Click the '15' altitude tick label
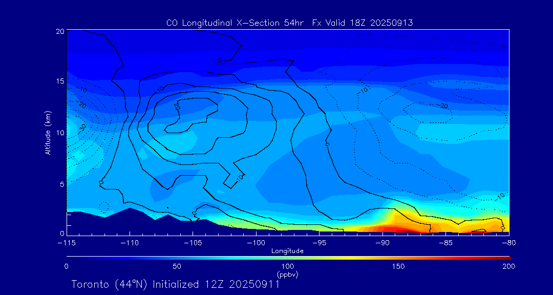 (60, 81)
